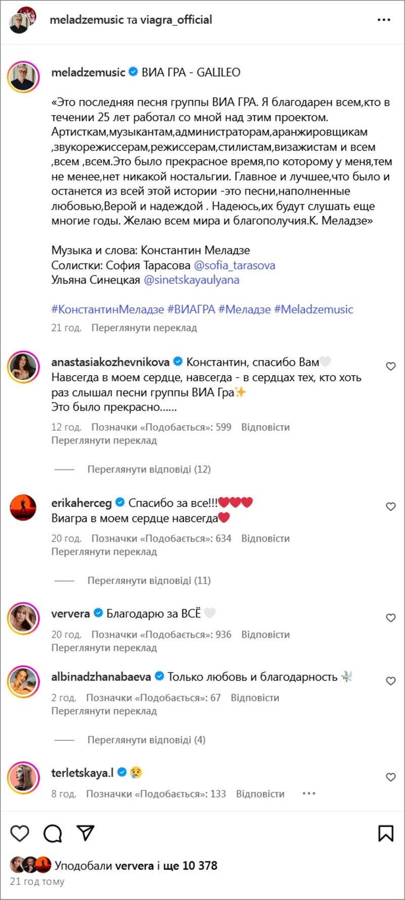The height and width of the screenshot is (900, 405).
Task: Like anastasiakozhevnikova's comment
Action: click(x=391, y=366)
